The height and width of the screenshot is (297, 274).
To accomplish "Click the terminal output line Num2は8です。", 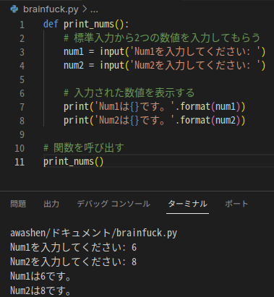I will pos(40,290).
